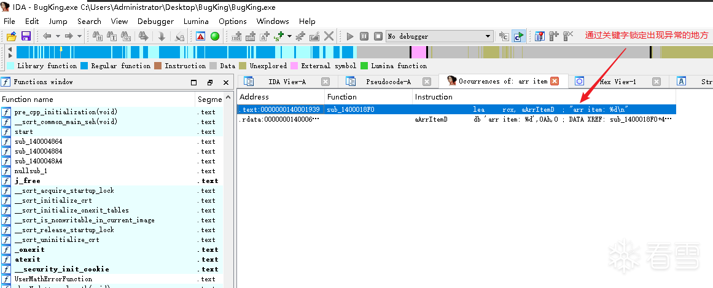Open the File menu
The height and width of the screenshot is (288, 713).
pos(9,21)
